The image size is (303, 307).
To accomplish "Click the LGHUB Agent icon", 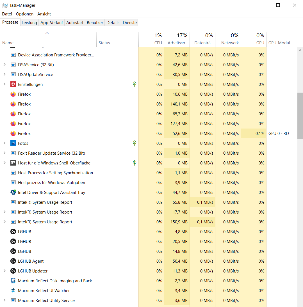I will click(13, 261).
